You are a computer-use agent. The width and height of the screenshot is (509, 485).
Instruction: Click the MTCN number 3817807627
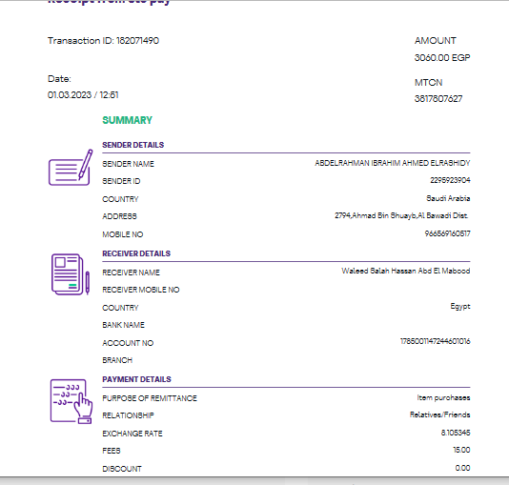(438, 99)
